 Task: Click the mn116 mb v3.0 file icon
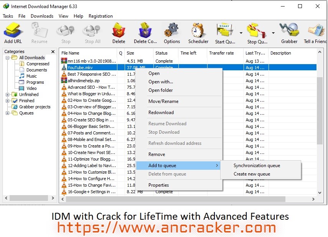64,61
